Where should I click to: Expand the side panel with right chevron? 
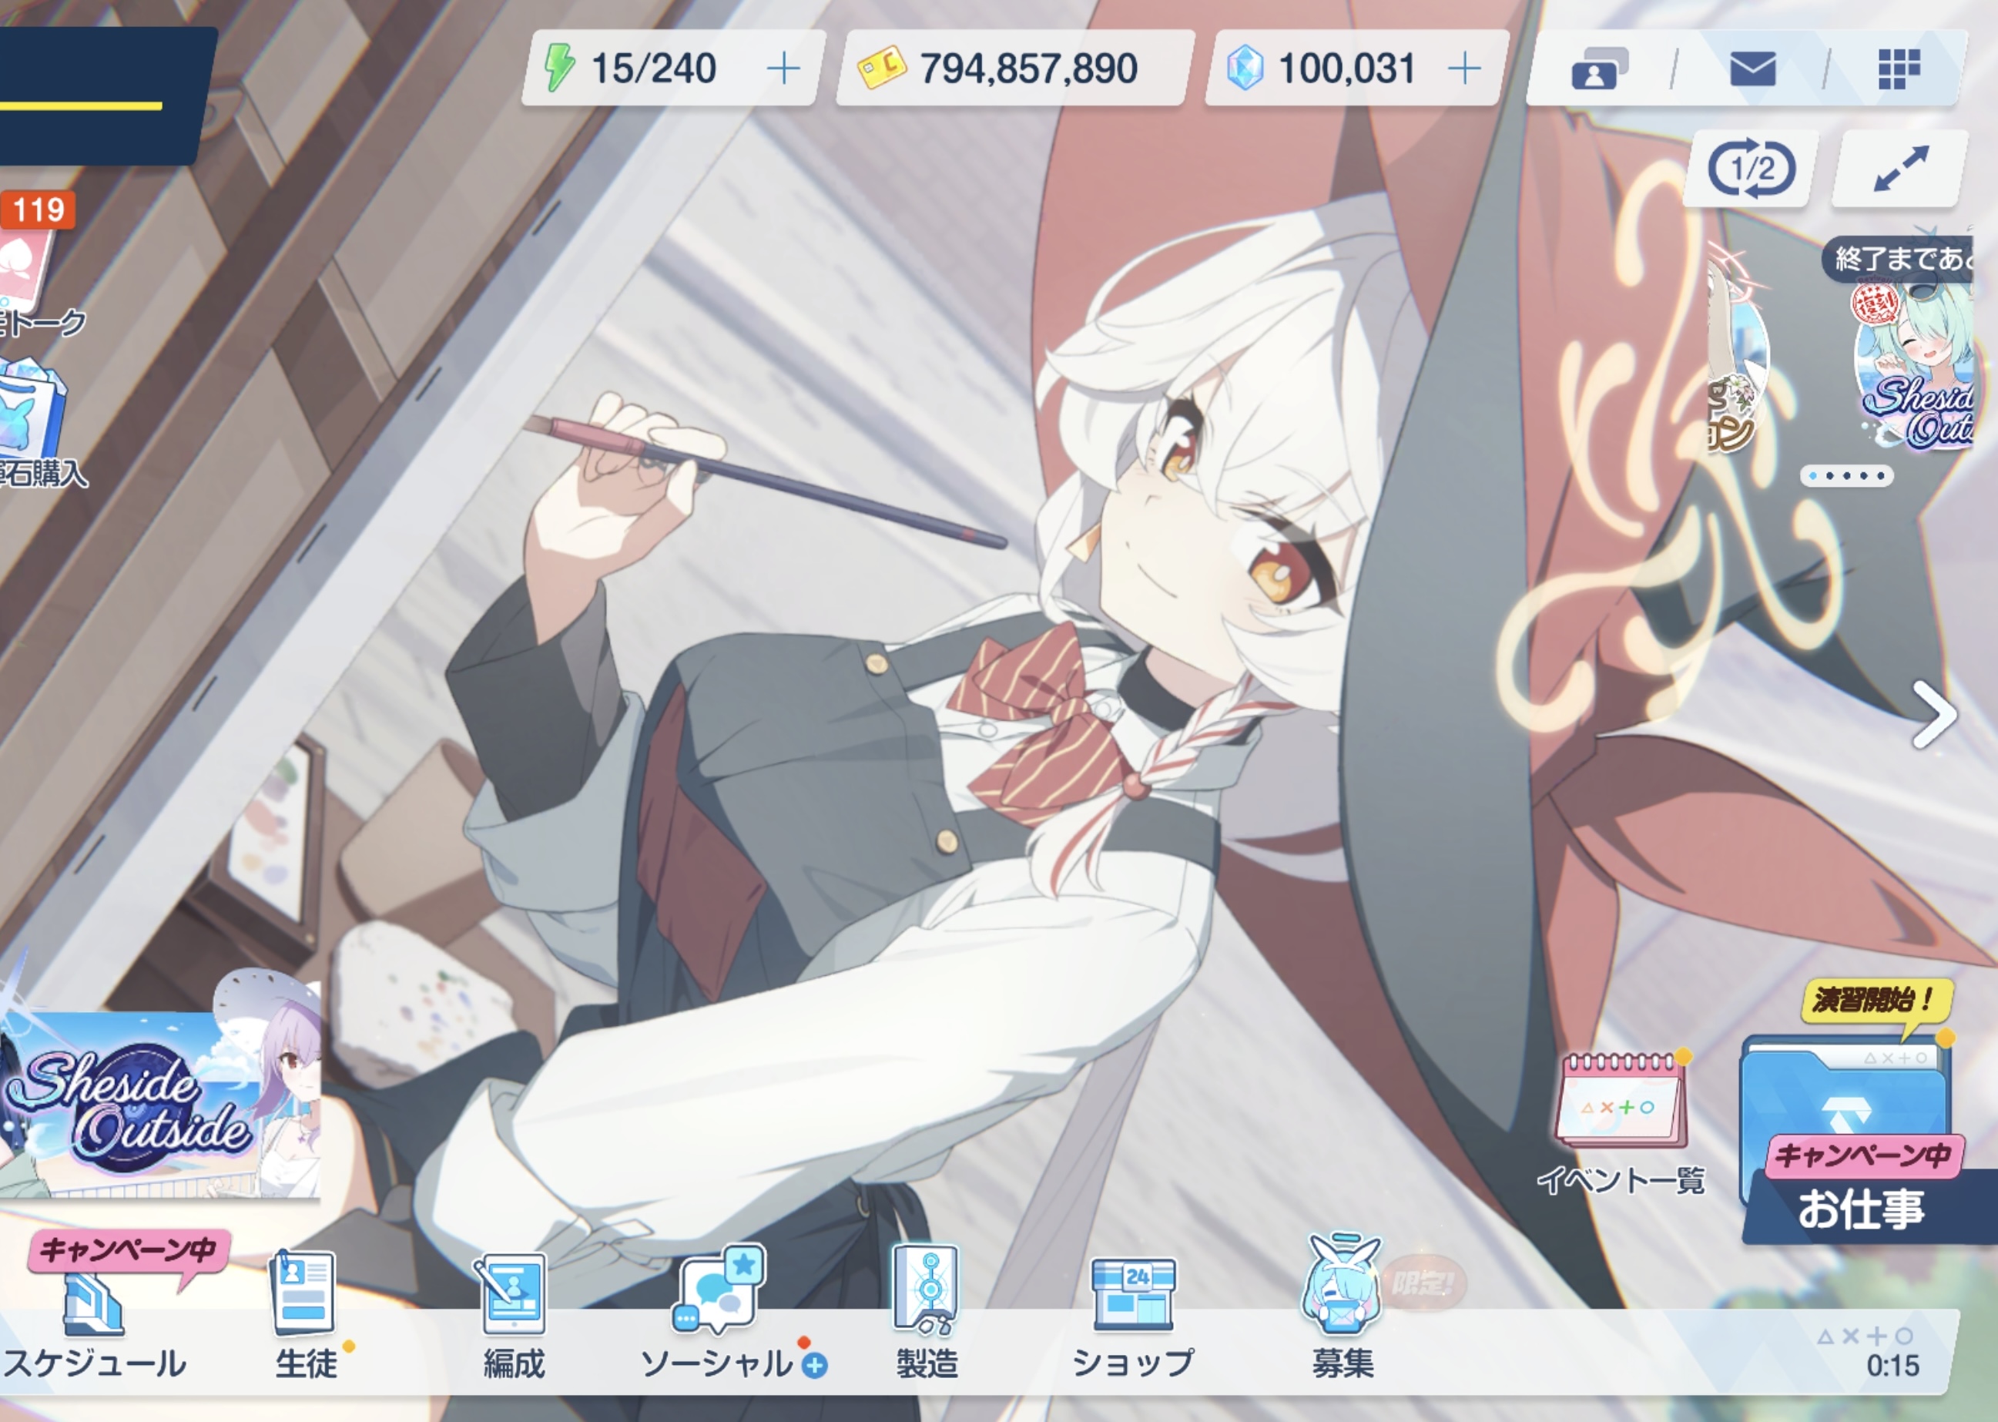click(1933, 716)
